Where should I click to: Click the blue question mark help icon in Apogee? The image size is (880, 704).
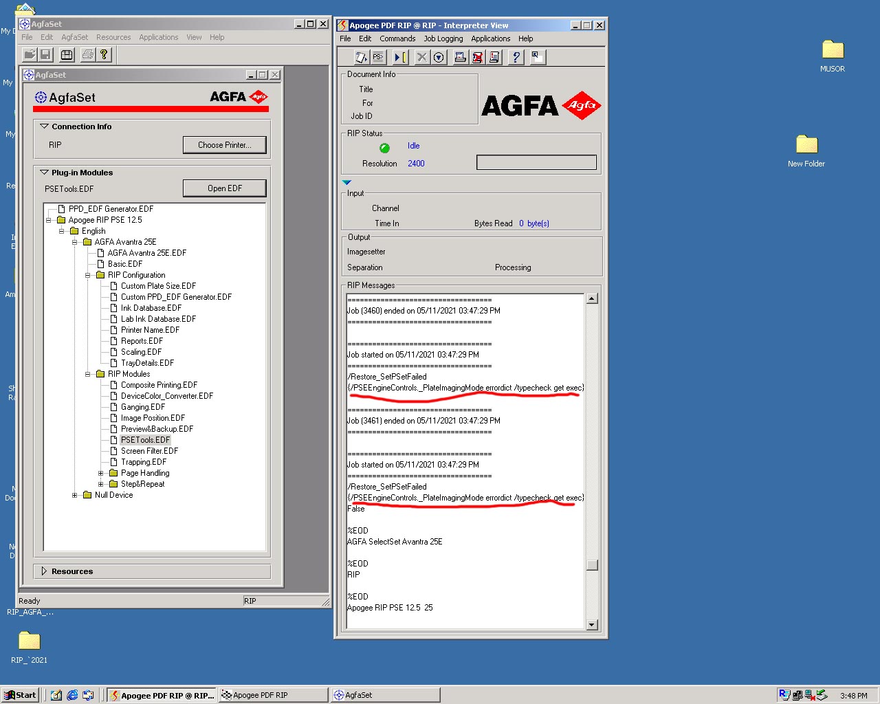click(516, 57)
